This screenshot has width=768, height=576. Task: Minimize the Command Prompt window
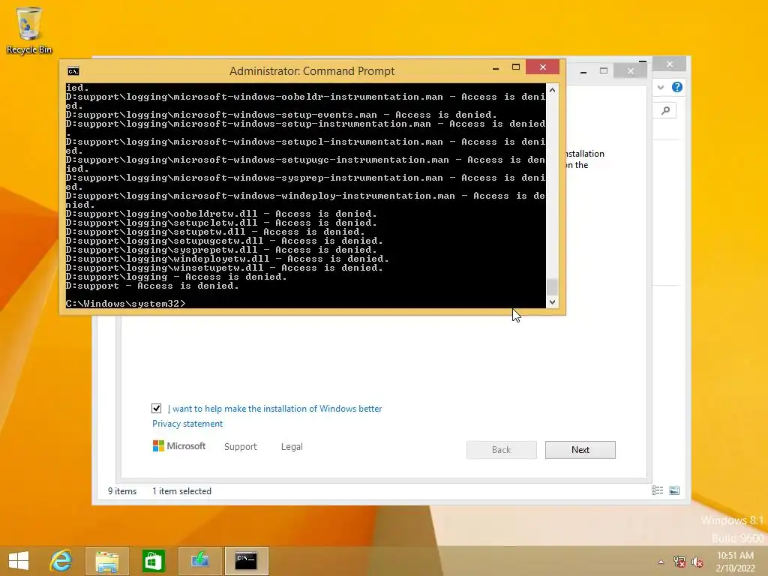pyautogui.click(x=496, y=67)
